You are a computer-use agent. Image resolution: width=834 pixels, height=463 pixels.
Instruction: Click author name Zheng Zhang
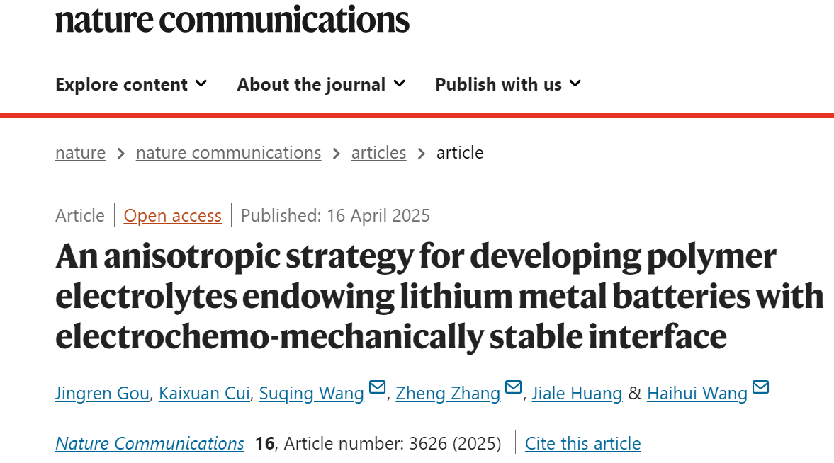pos(449,394)
